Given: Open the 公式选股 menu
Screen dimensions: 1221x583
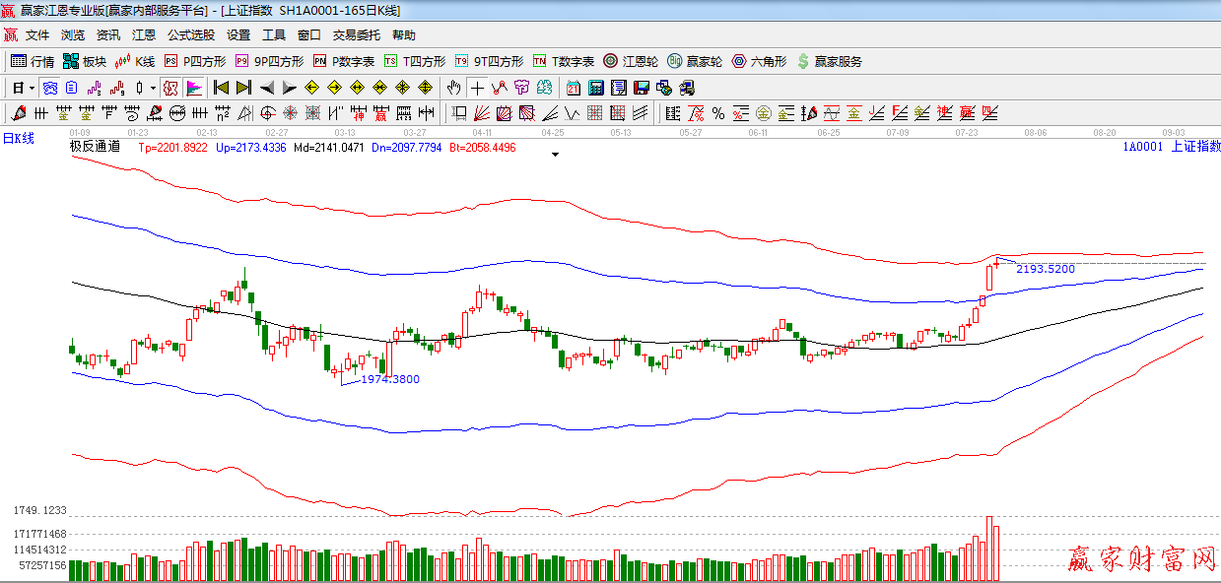Looking at the screenshot, I should pos(190,35).
